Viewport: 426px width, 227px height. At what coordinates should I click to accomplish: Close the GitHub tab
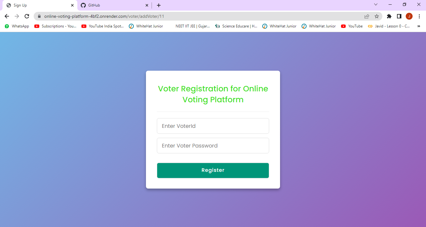[x=147, y=5]
